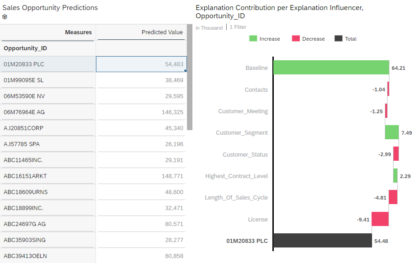This screenshot has height=263, width=415.
Task: Open the '1 Filter' link above the chart
Action: tap(238, 27)
